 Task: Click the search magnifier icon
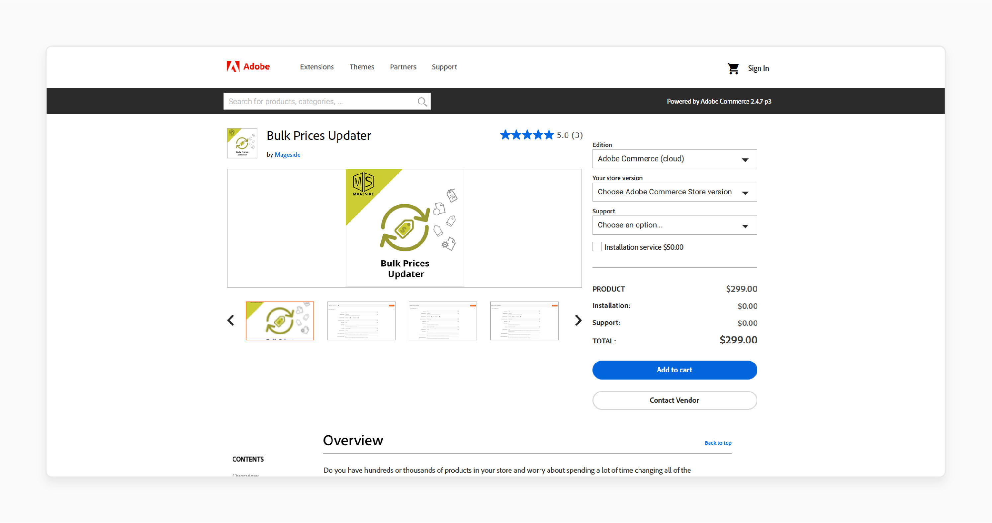coord(422,101)
